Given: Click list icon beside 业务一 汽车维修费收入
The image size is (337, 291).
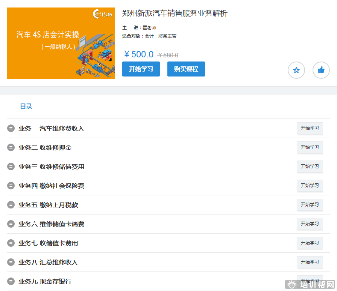Looking at the screenshot, I should point(11,128).
